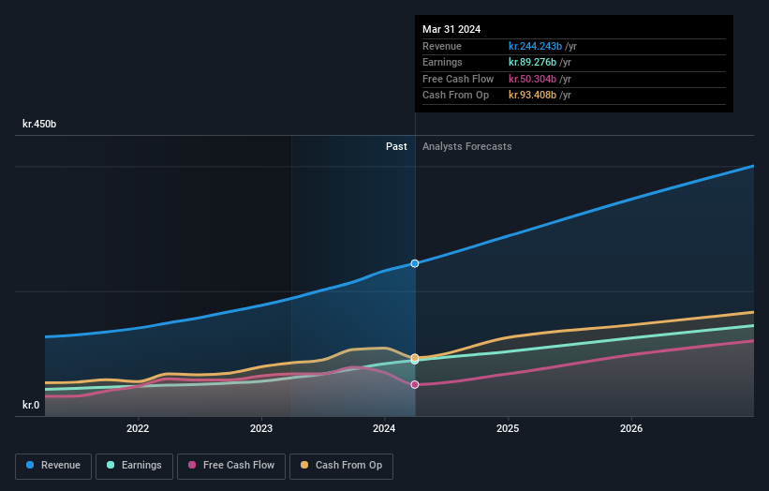Click the 2026 x-axis label
The width and height of the screenshot is (769, 491).
tap(631, 428)
